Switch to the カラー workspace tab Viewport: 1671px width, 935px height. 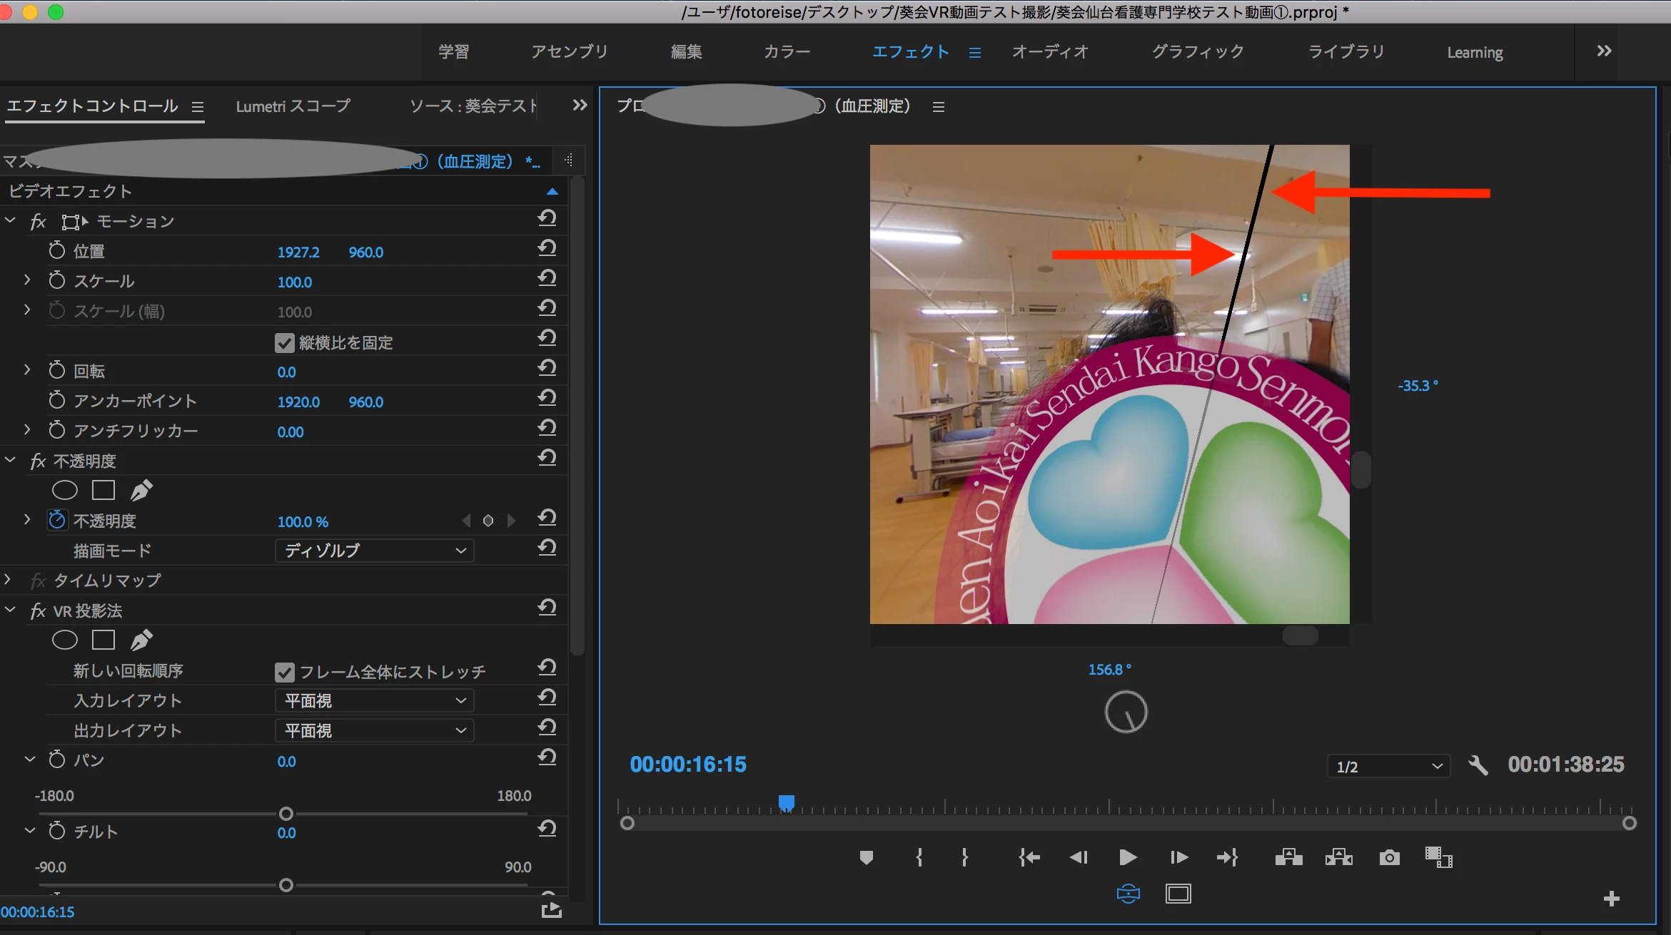coord(787,52)
